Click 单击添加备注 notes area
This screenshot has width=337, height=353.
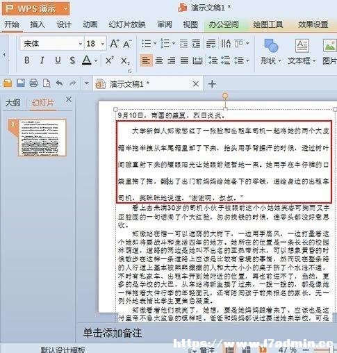click(x=113, y=333)
